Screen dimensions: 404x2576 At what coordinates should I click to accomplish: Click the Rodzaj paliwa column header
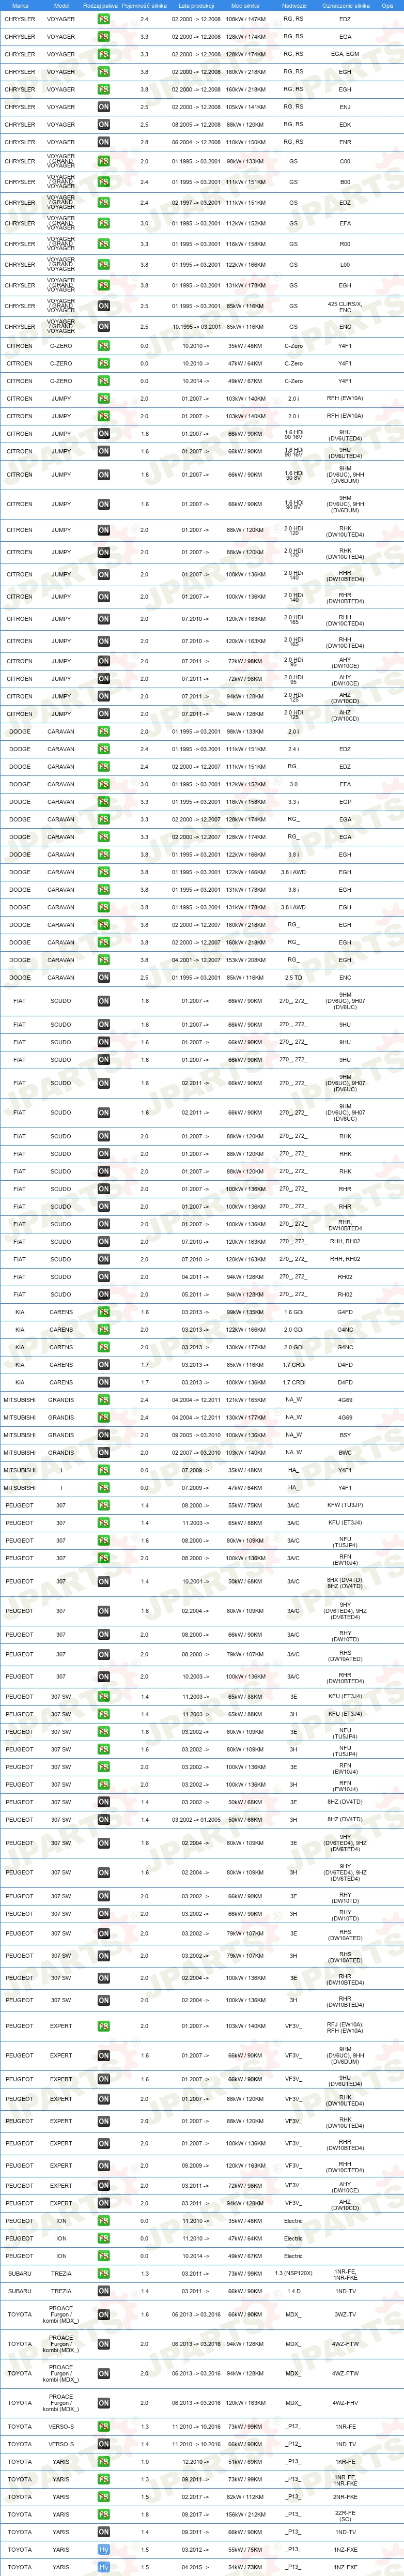tap(100, 6)
